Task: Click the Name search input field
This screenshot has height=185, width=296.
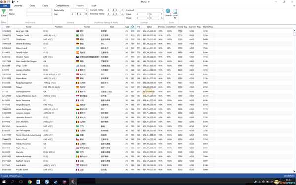Action: coord(38,14)
